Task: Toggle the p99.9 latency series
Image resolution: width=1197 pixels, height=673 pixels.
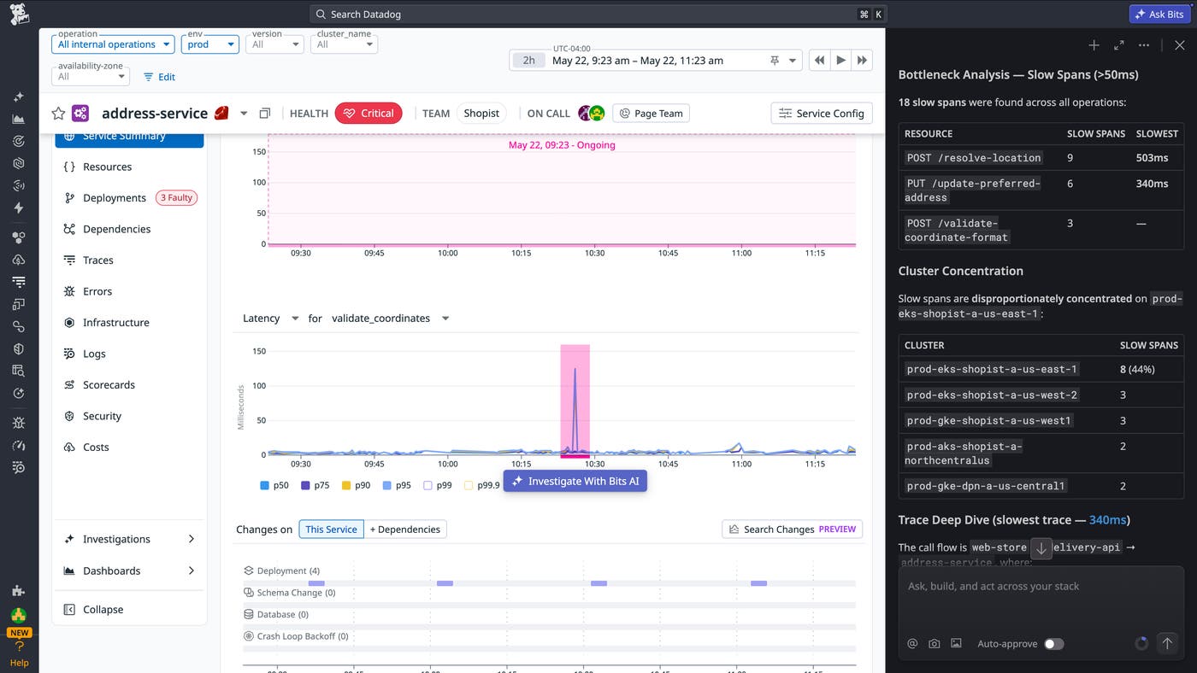Action: point(481,485)
